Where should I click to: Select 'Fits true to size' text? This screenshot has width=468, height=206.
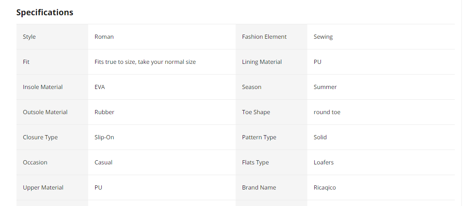click(115, 62)
